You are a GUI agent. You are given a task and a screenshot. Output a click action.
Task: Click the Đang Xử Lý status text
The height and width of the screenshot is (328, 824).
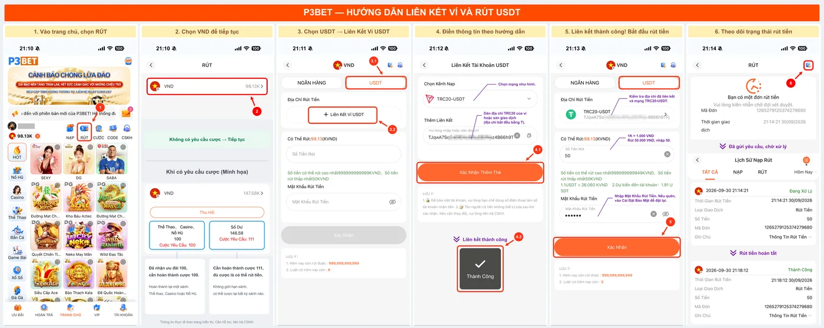click(x=799, y=190)
